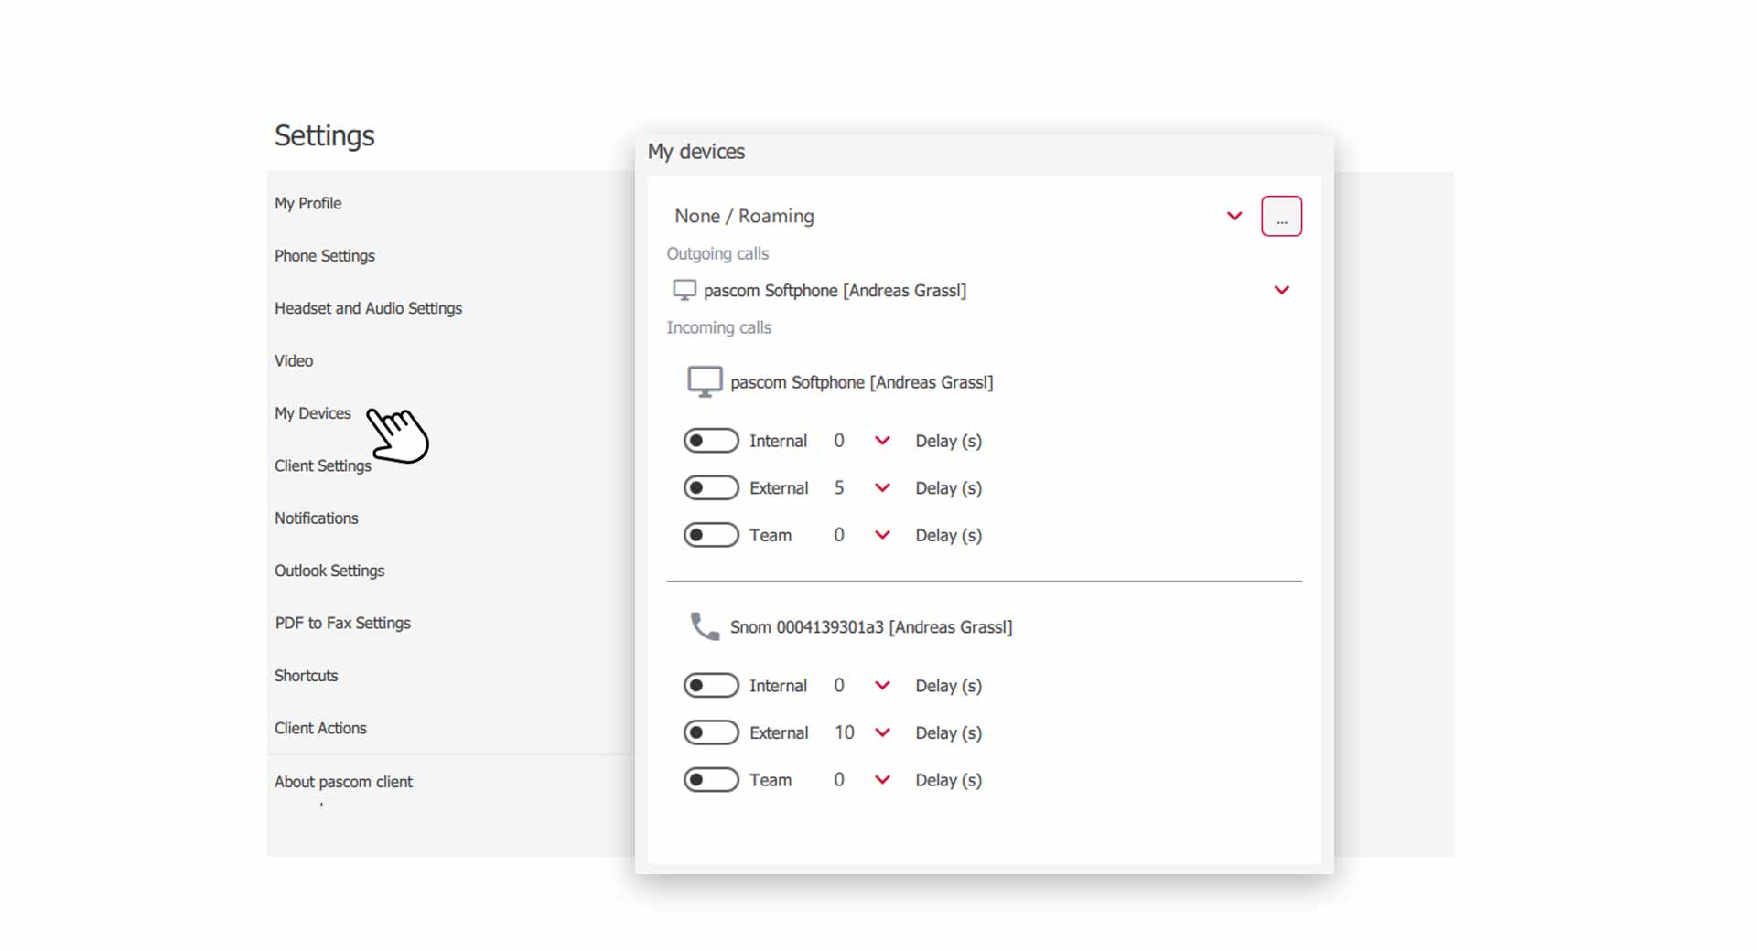Expand the None / Roaming dropdown

click(1234, 217)
